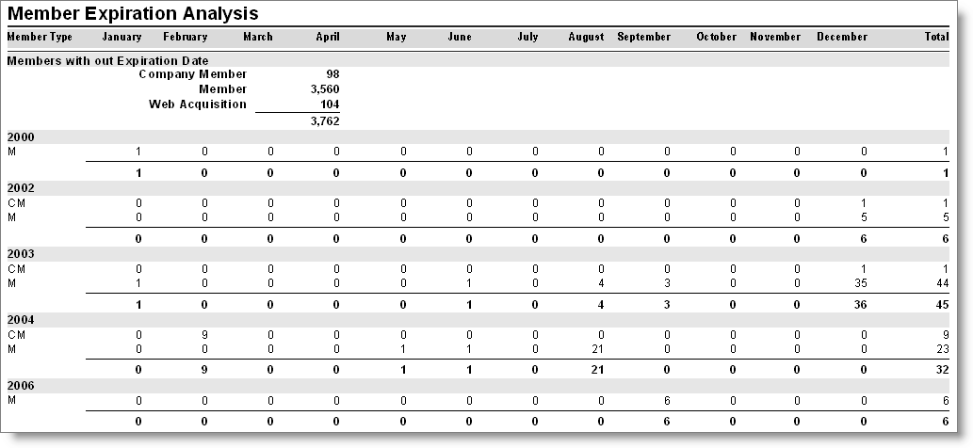Click the Member Expiration Analysis title
The height and width of the screenshot is (448, 973).
pos(133,13)
